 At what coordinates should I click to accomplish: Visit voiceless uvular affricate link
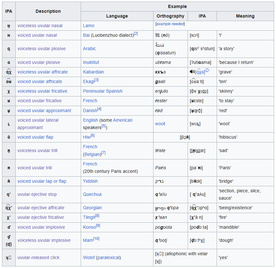click(43, 72)
